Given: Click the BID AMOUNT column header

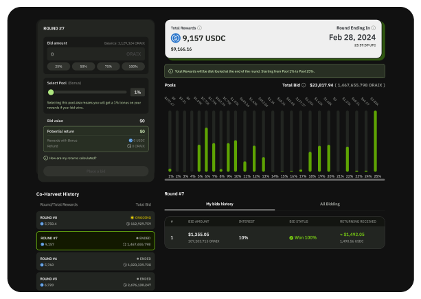Looking at the screenshot, I should [x=198, y=222].
